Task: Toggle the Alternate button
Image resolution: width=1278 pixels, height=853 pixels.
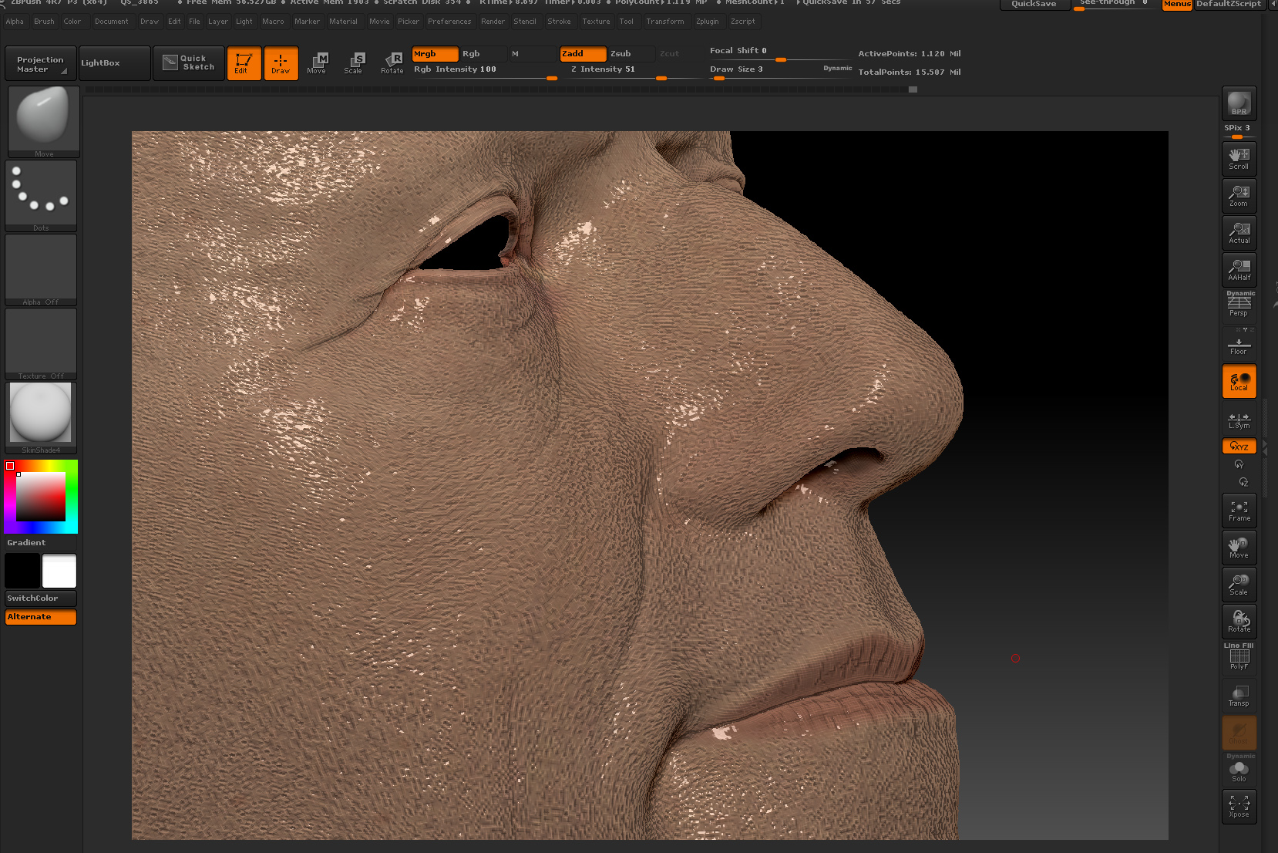Action: pos(41,617)
